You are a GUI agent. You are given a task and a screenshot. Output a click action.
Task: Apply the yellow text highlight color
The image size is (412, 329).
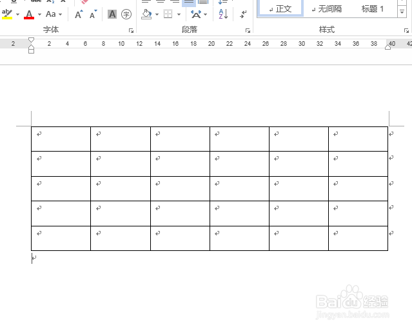coord(7,14)
